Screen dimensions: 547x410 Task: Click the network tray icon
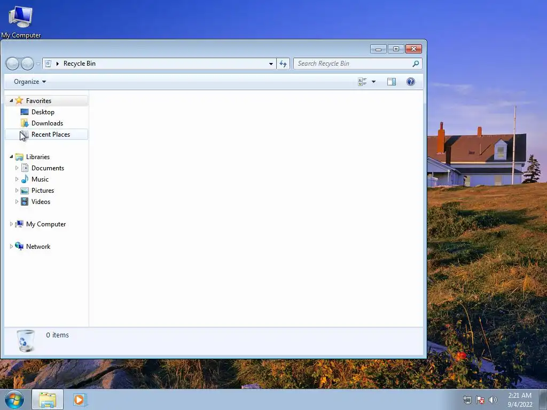(467, 400)
